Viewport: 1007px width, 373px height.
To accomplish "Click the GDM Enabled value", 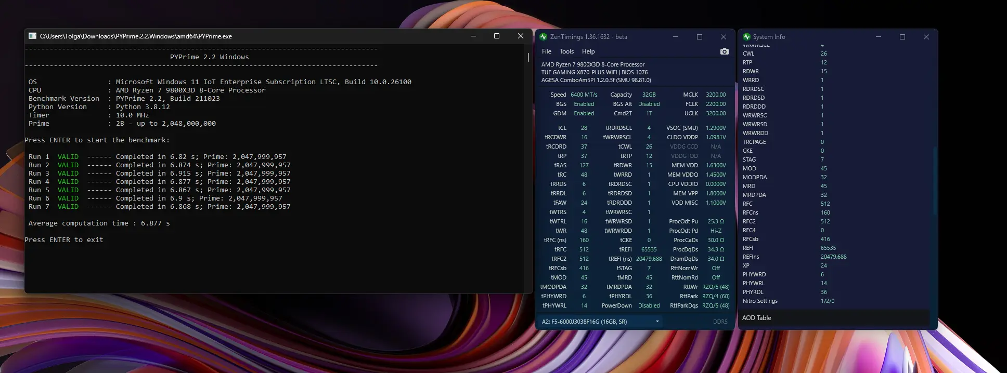I will [584, 113].
